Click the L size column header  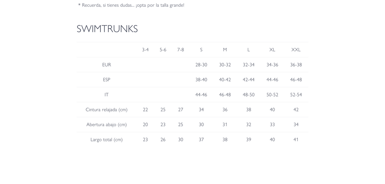(x=249, y=50)
